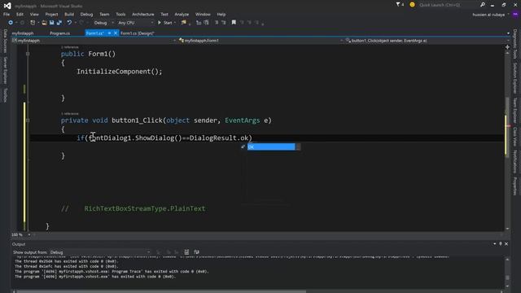Screen dimensions: 521x293
Task: Click the Navigate Backward toolbar icon
Action: pyautogui.click(x=11, y=23)
